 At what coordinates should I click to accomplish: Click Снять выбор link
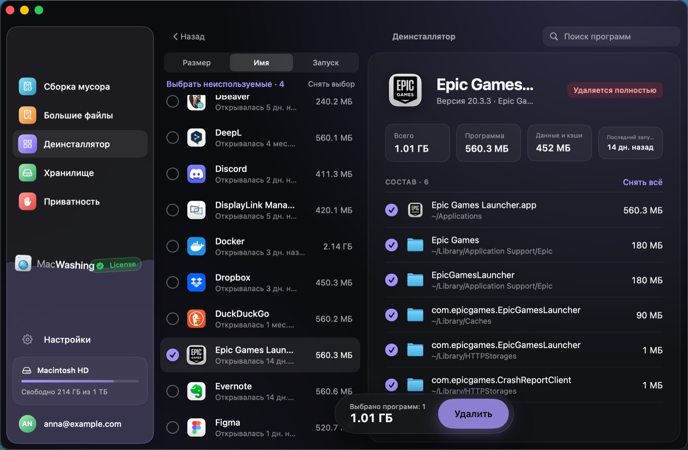331,84
